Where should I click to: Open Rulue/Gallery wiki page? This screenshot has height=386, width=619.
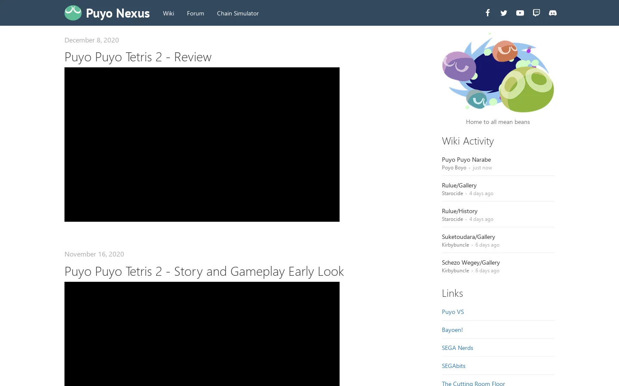coord(459,185)
